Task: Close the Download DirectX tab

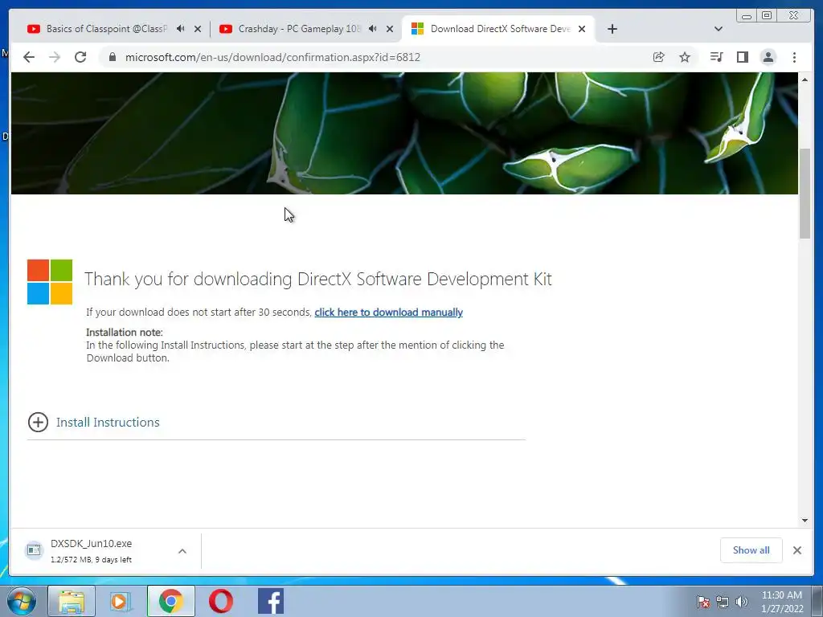Action: (x=582, y=29)
